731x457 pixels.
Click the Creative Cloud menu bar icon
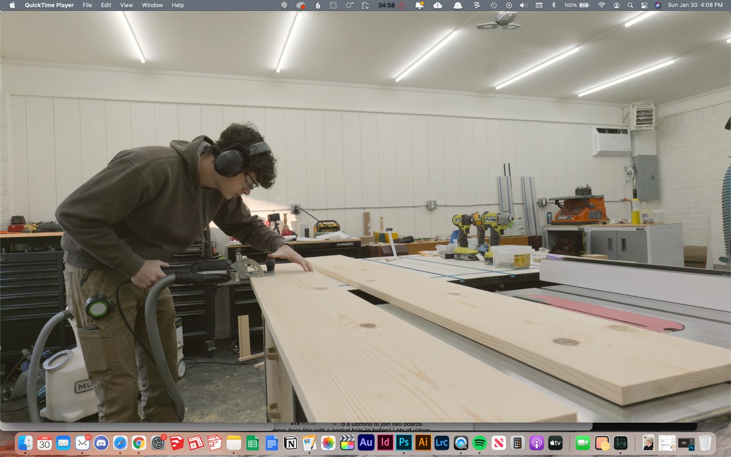coord(301,5)
